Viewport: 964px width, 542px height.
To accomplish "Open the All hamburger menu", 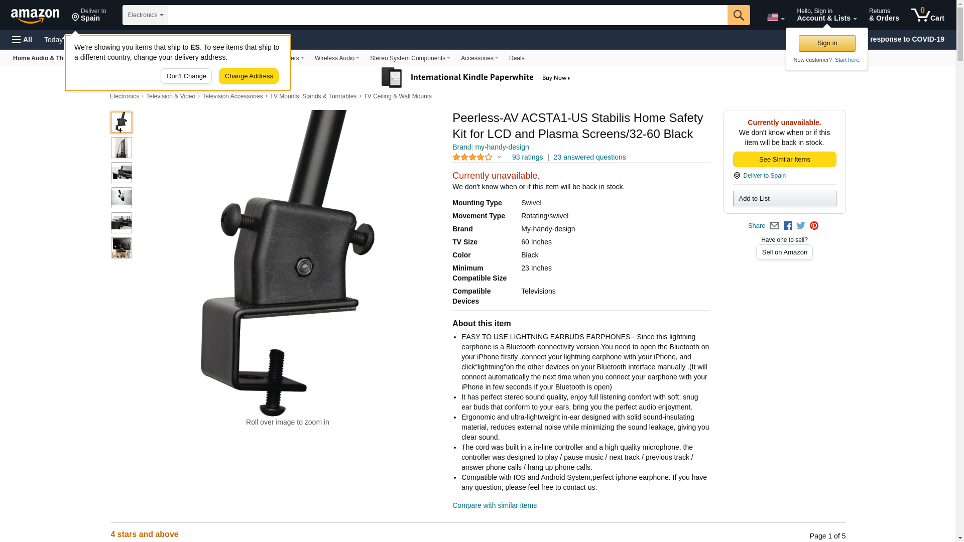I will pyautogui.click(x=22, y=40).
